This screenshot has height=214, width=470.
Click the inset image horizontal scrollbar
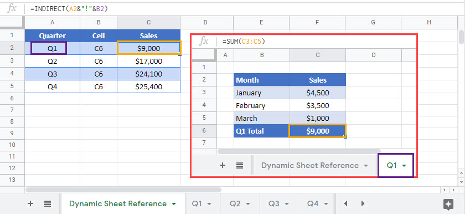click(x=299, y=151)
